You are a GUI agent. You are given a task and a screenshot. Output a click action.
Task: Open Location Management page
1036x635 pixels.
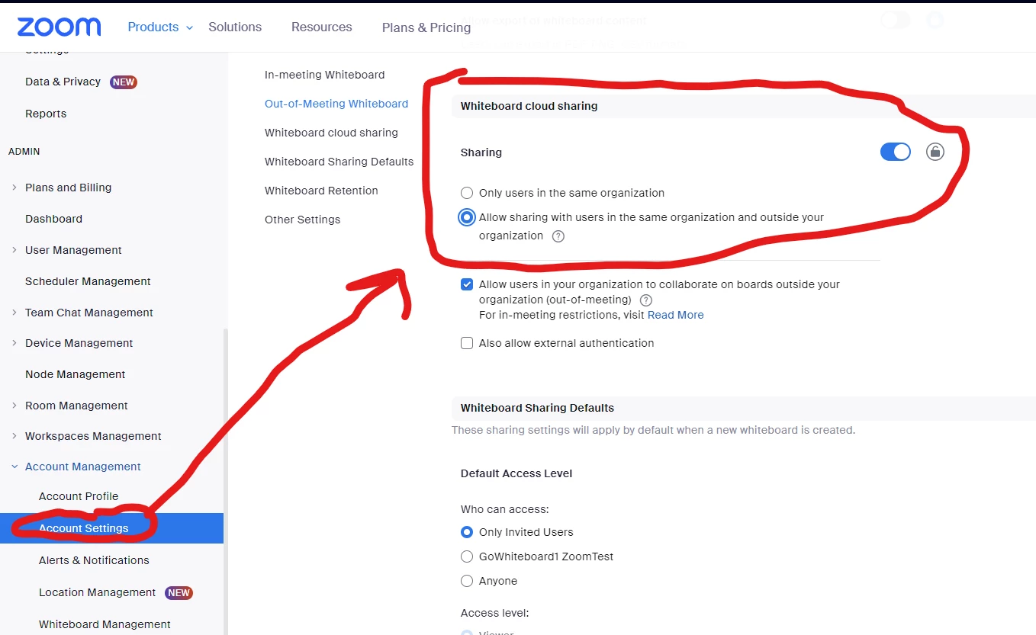[97, 592]
